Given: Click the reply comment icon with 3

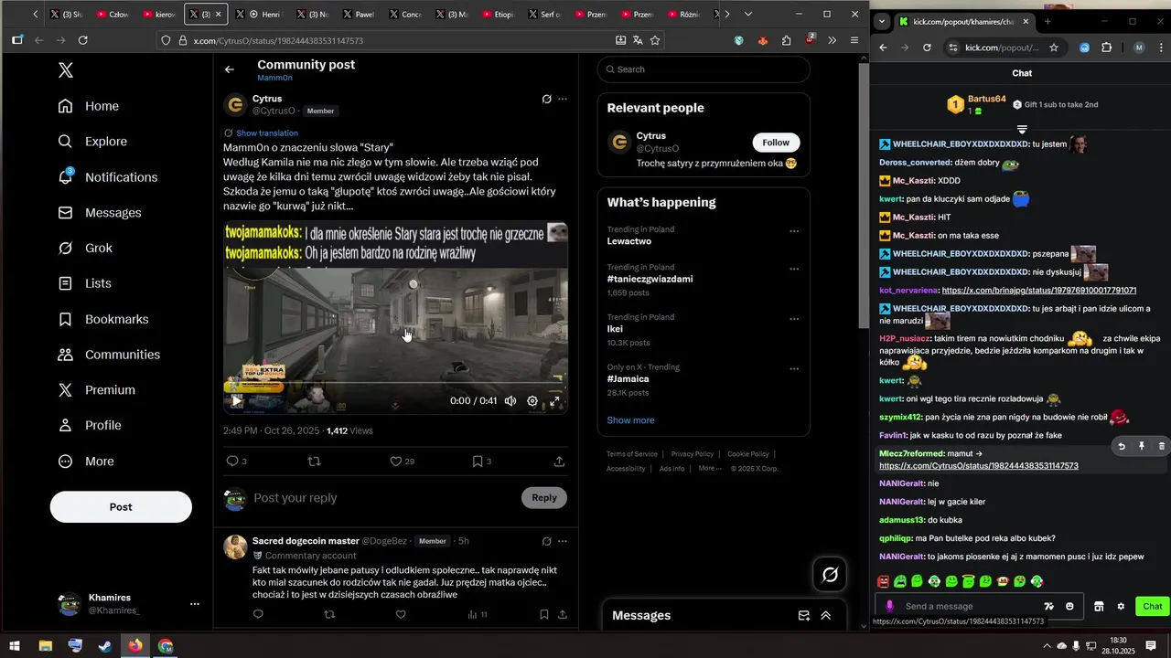Looking at the screenshot, I should (236, 462).
